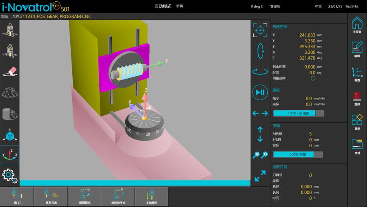Image resolution: width=367 pixels, height=207 pixels.
Task: Click the 机床坐标 section heading
Action: click(x=280, y=27)
